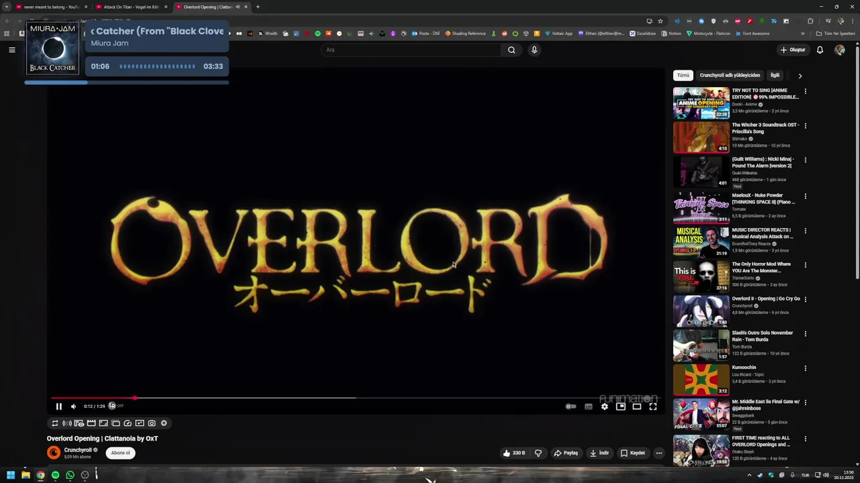Open the YouTube notifications bell
The image size is (860, 483).
(x=820, y=50)
